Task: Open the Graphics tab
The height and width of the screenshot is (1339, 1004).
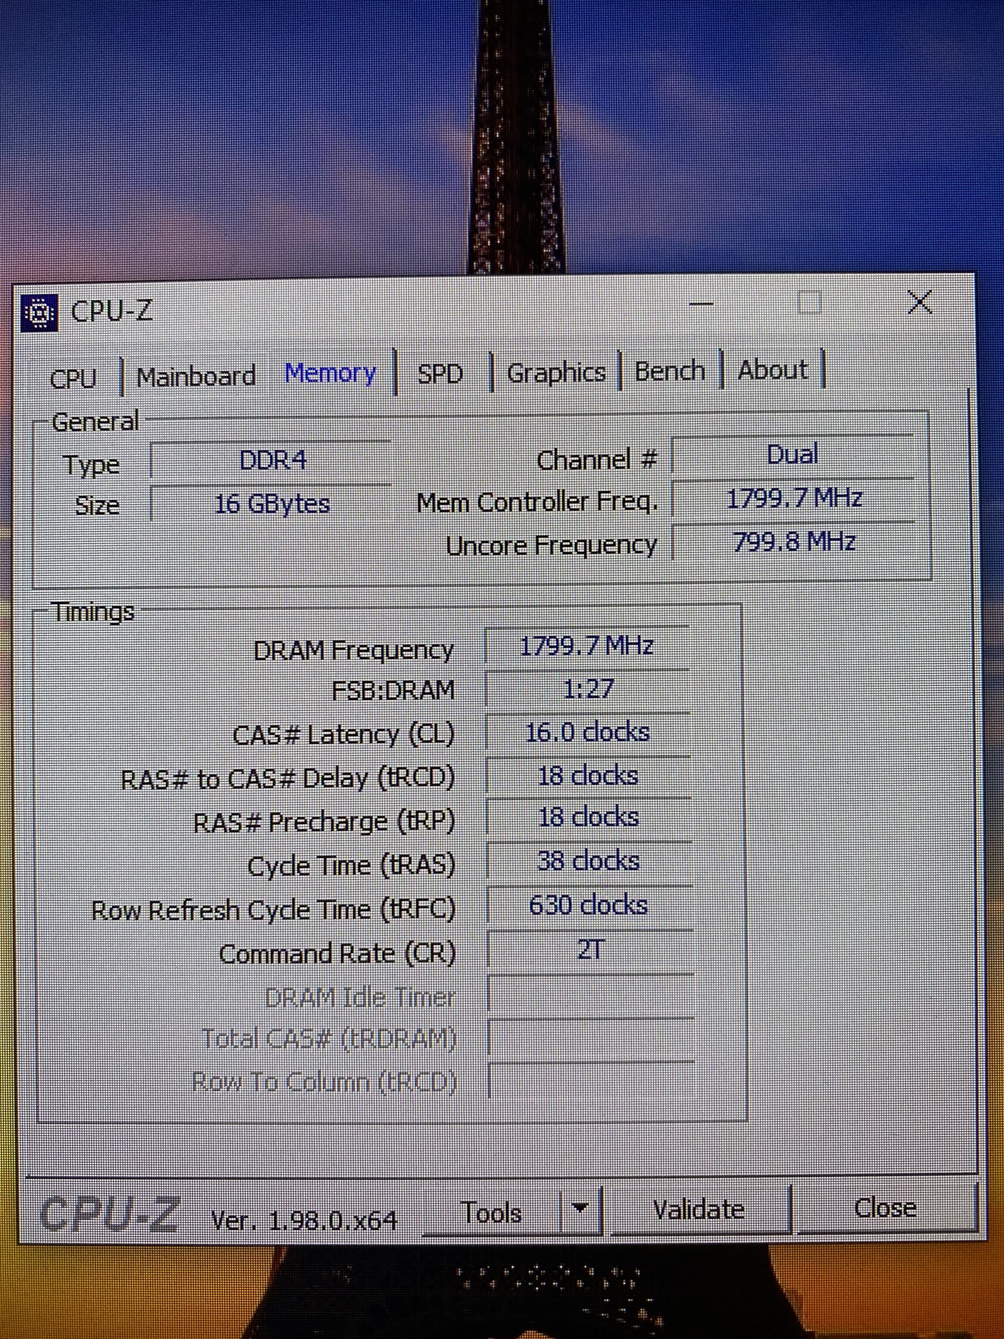Action: click(x=555, y=372)
